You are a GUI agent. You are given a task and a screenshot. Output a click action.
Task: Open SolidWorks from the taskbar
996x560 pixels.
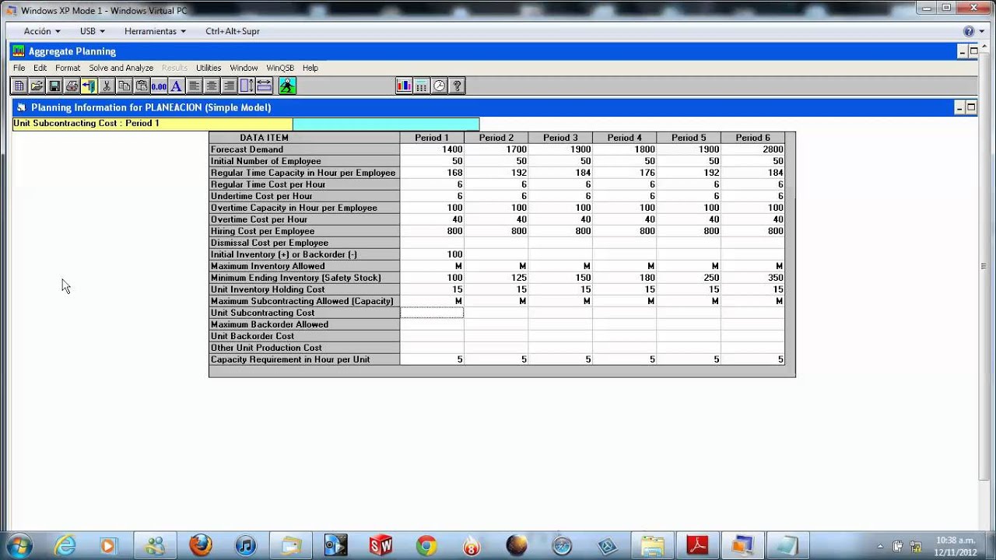(x=381, y=546)
